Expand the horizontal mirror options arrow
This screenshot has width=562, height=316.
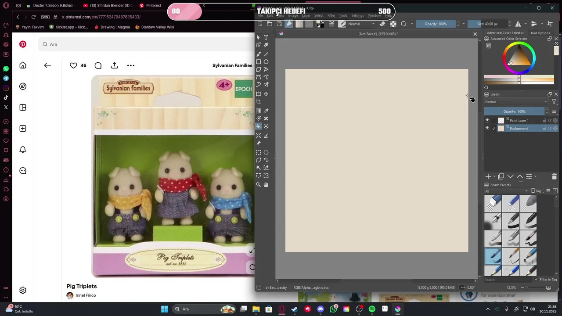pos(525,24)
